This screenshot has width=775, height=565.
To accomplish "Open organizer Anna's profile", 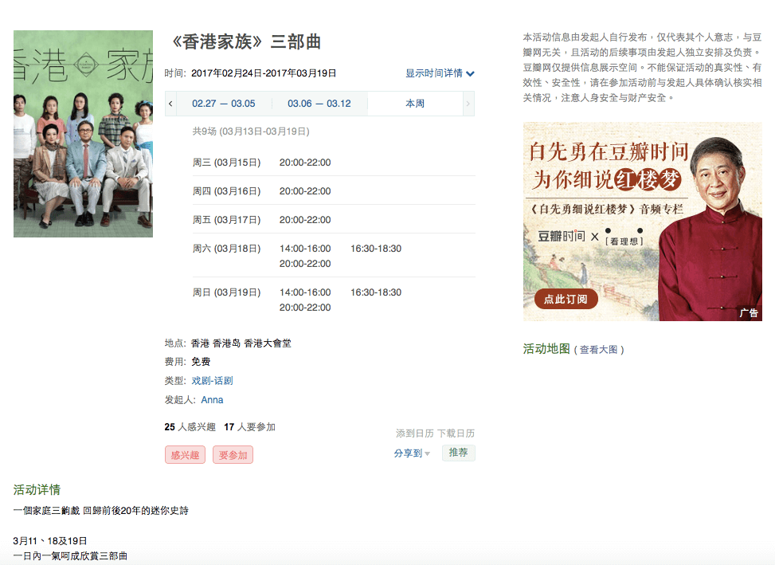I will [212, 399].
